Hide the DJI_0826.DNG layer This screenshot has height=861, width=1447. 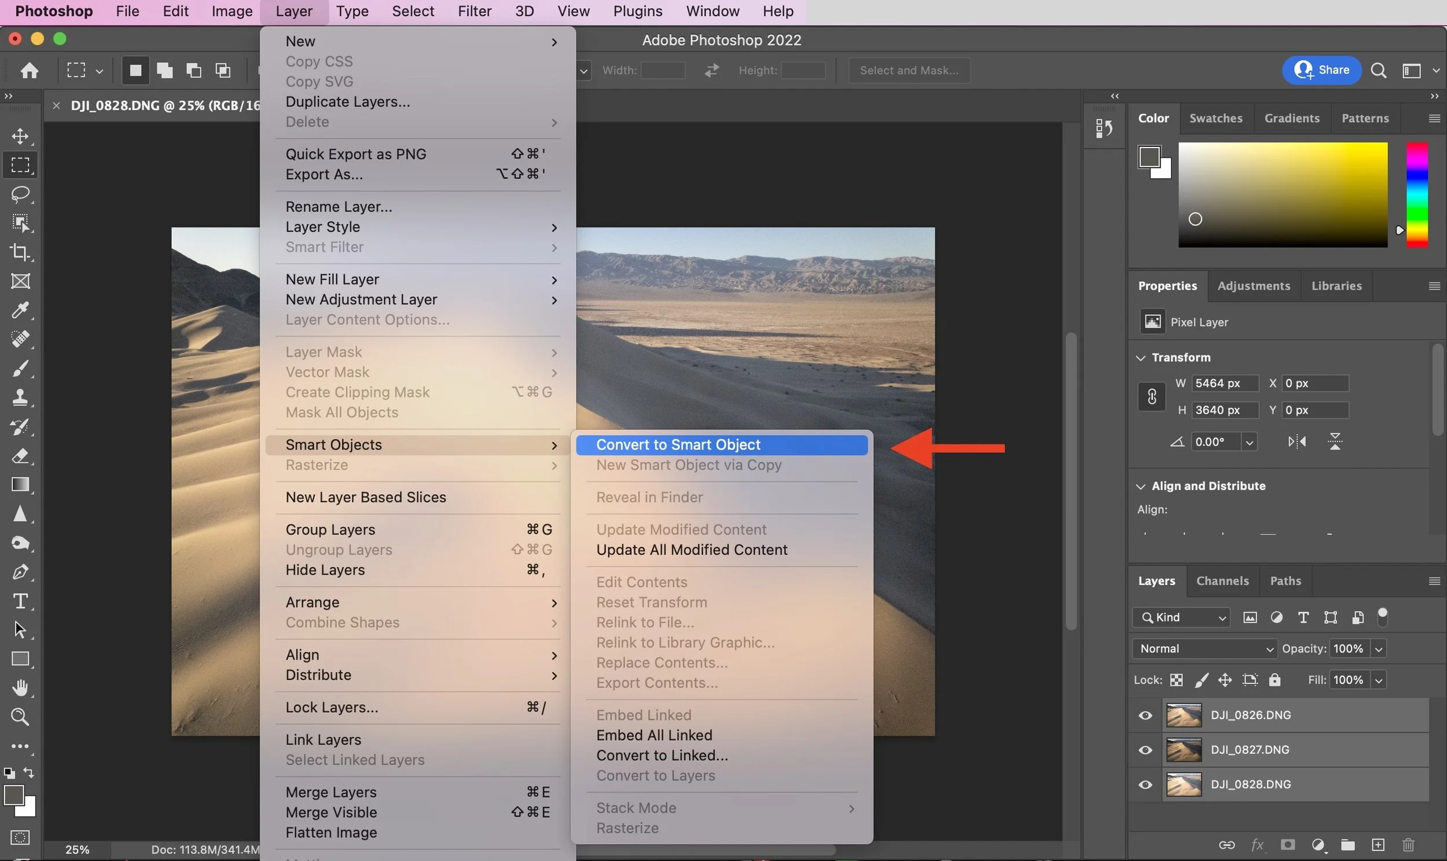tap(1145, 715)
